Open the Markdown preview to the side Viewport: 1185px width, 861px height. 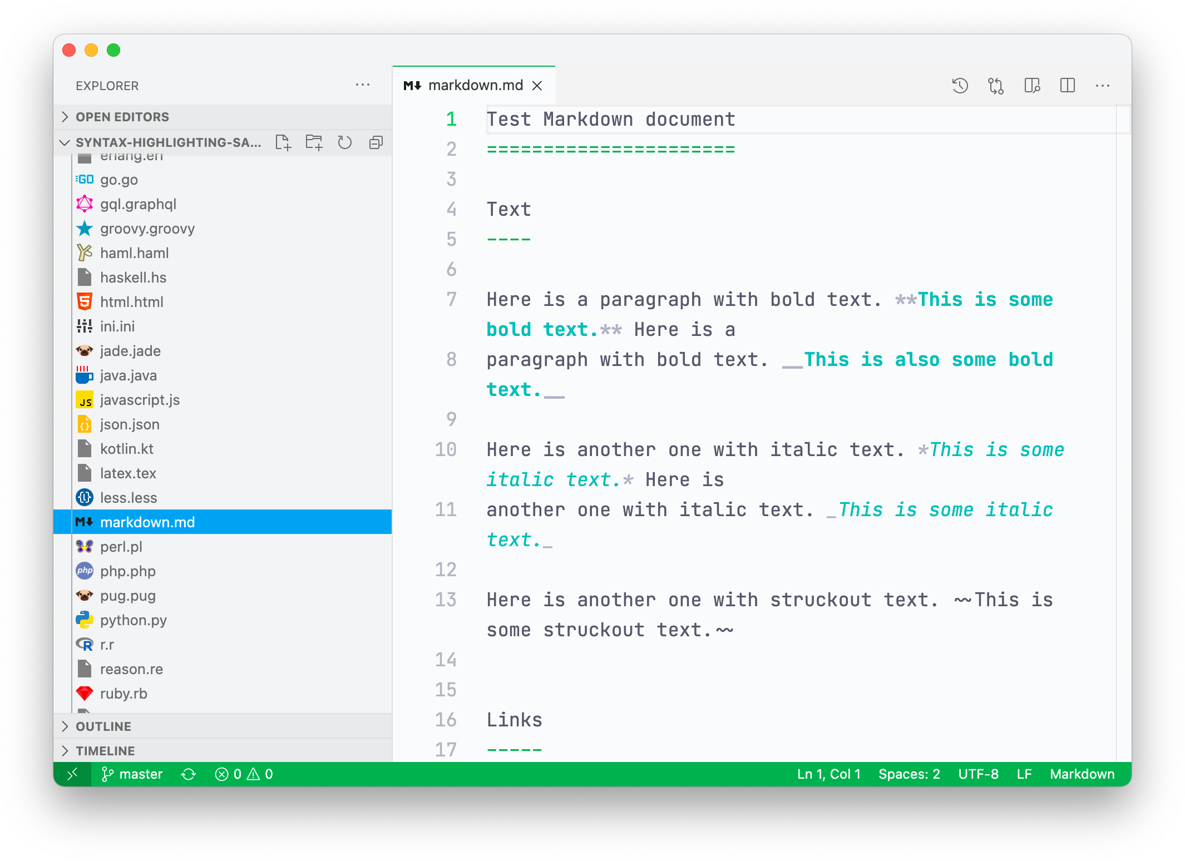1033,85
